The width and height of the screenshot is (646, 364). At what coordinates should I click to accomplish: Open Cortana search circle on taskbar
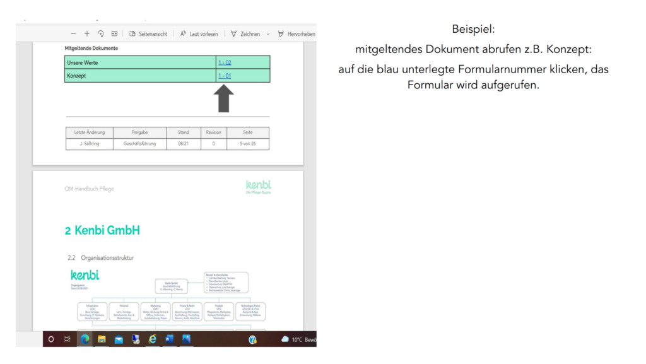pyautogui.click(x=51, y=339)
